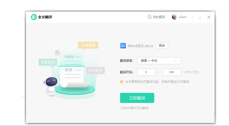Close the 全文翻译 window
This screenshot has width=229, height=126.
click(209, 17)
